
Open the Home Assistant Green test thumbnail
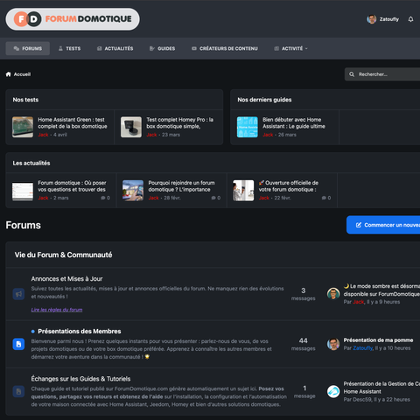pyautogui.click(x=23, y=127)
